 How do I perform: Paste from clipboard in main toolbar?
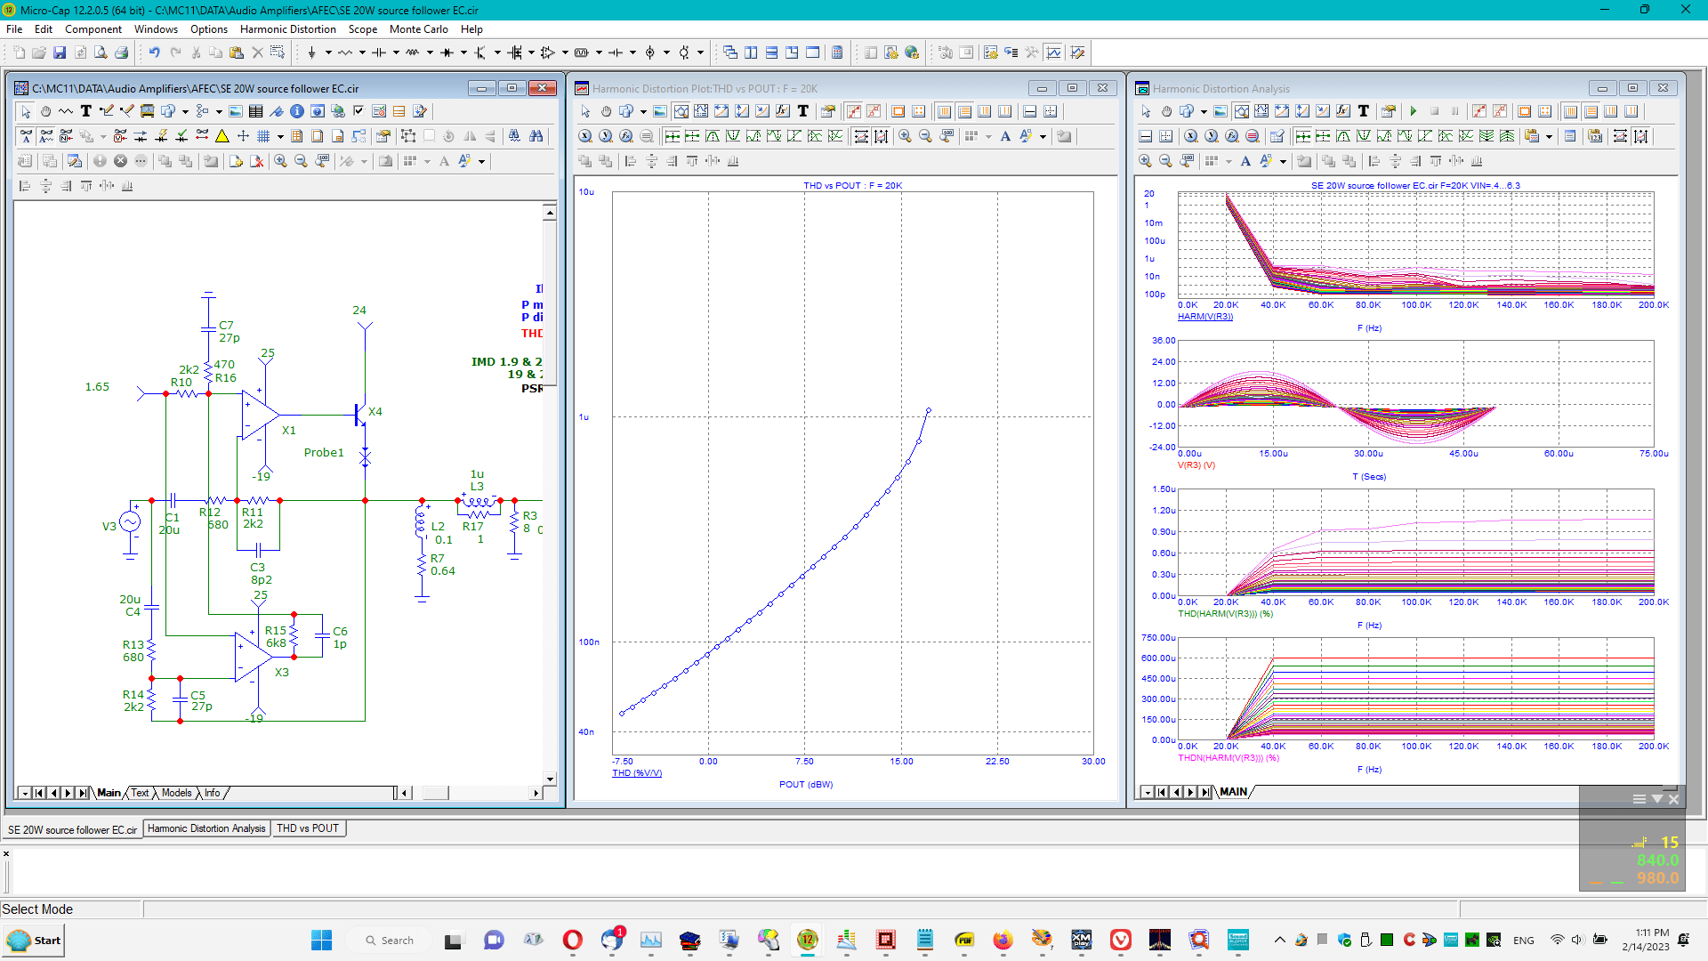237,53
